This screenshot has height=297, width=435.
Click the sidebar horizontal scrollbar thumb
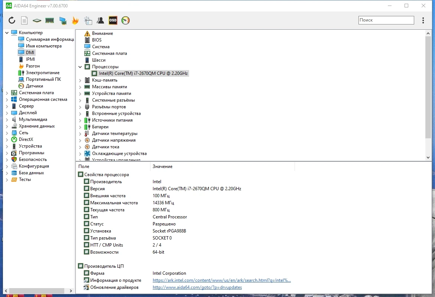(x=37, y=291)
